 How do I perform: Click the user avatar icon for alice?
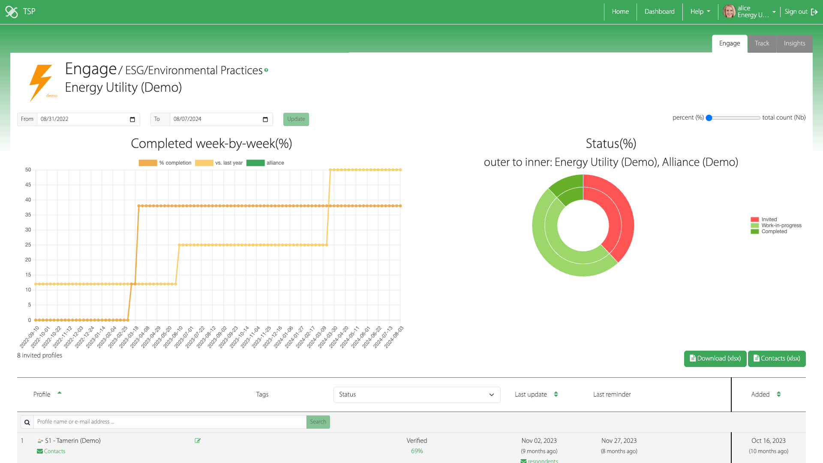point(731,11)
